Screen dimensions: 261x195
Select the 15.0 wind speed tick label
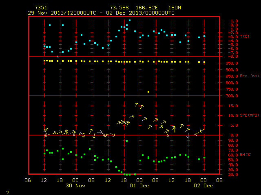coord(233,106)
